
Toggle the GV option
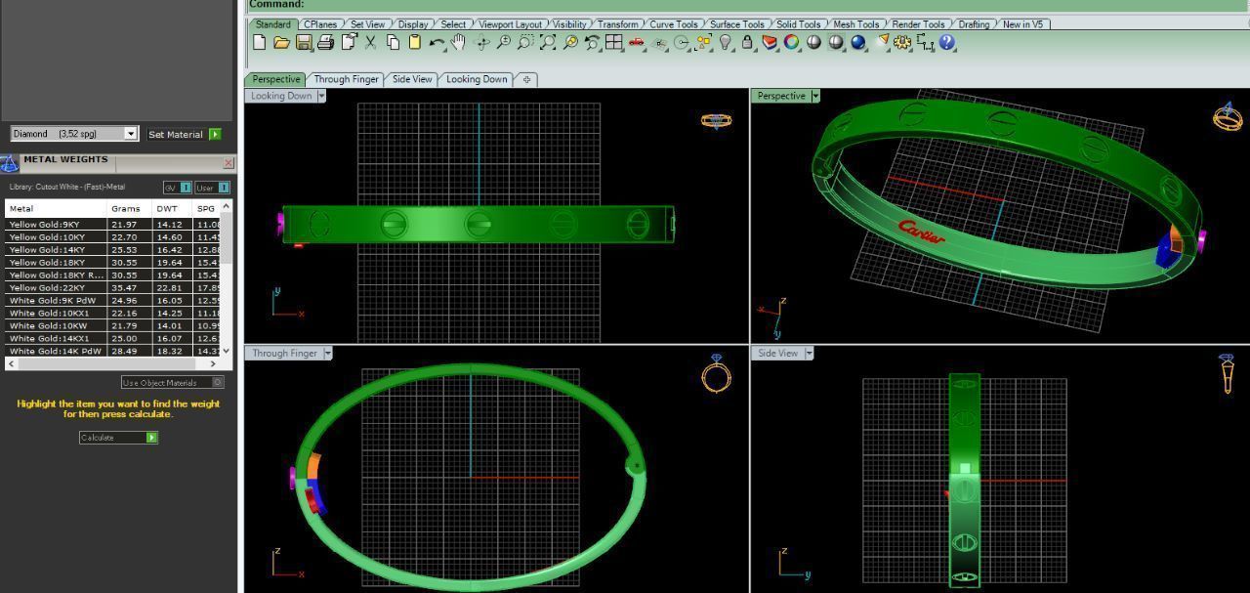177,188
